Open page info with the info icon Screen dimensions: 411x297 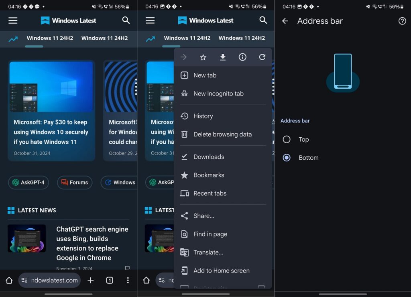[x=242, y=57]
